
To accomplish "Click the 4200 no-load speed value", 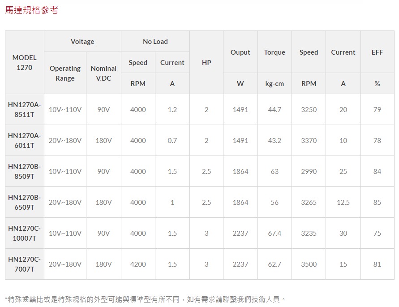I will (x=138, y=264).
